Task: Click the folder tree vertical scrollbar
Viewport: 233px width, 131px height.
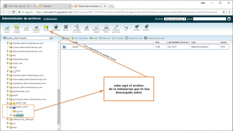Action: point(59,106)
